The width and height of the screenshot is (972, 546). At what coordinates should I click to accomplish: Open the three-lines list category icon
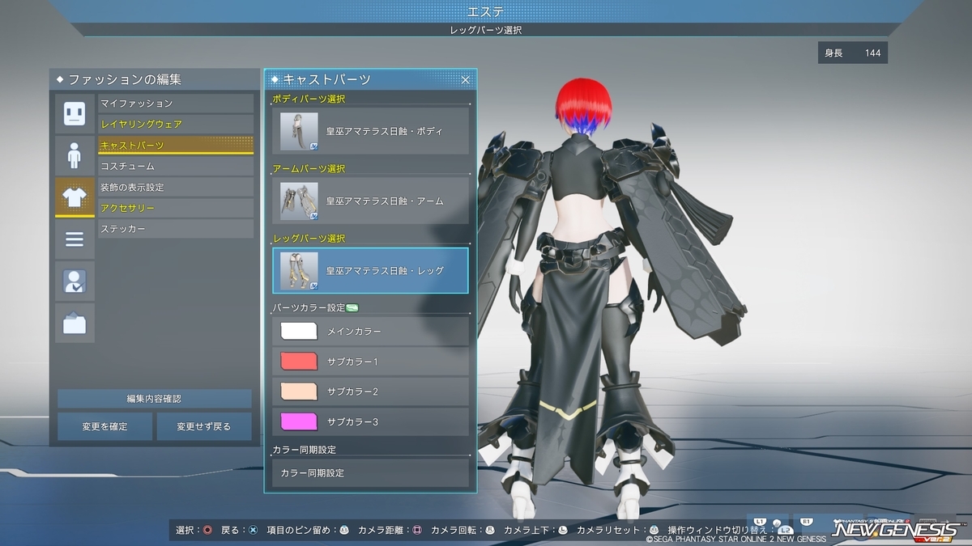tap(75, 239)
